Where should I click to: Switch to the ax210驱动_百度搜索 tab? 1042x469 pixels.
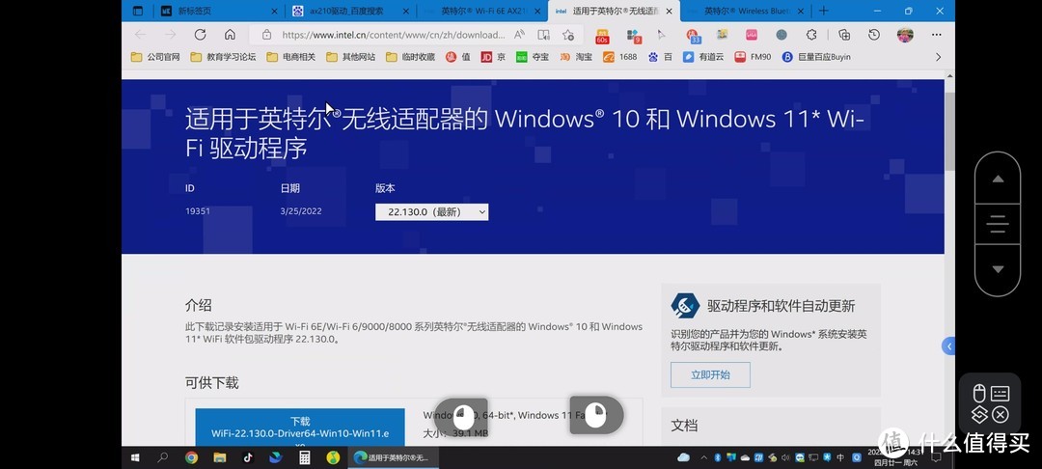351,11
